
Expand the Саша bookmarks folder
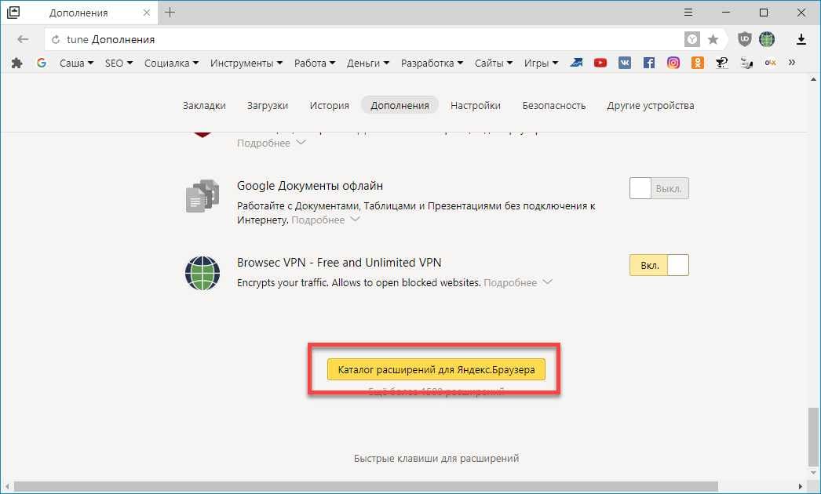76,63
